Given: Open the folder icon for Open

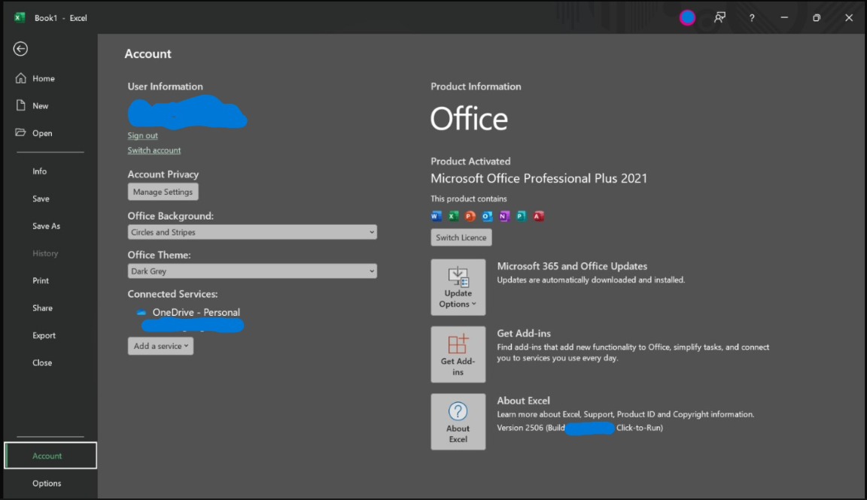Looking at the screenshot, I should (x=20, y=132).
